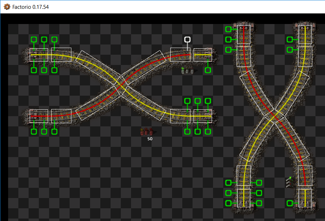Click the yellow straight rail end at top-left of horizontal crossing
The image size is (325, 221).
click(x=39, y=55)
